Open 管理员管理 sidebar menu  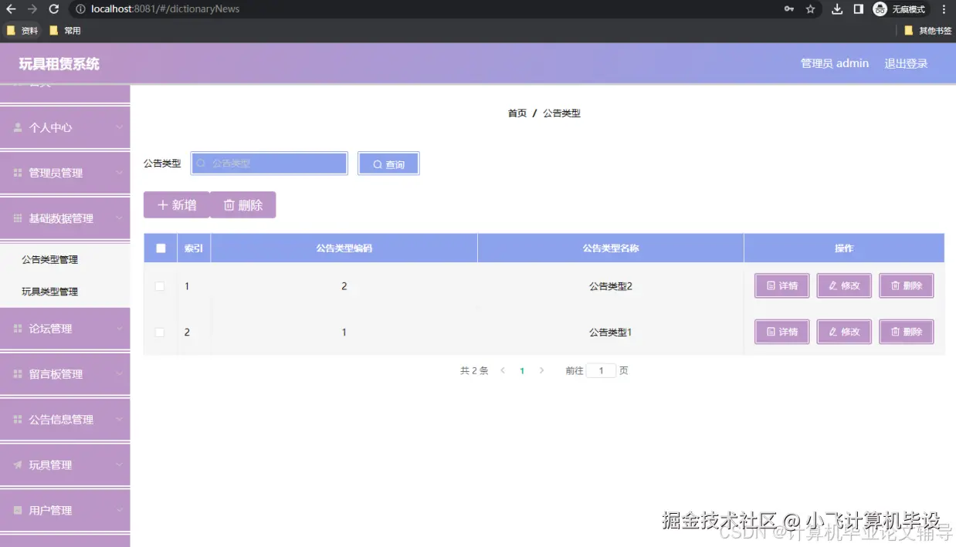(65, 173)
